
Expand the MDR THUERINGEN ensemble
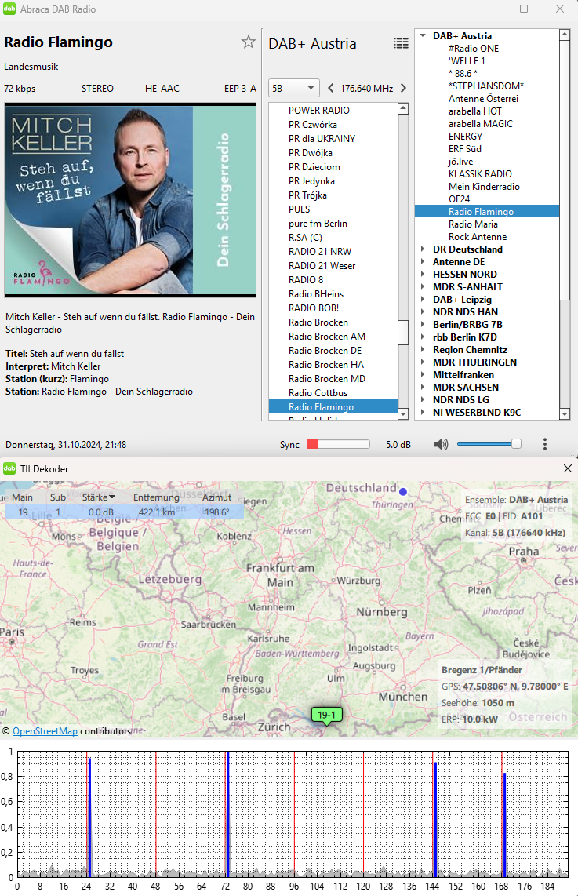(423, 362)
